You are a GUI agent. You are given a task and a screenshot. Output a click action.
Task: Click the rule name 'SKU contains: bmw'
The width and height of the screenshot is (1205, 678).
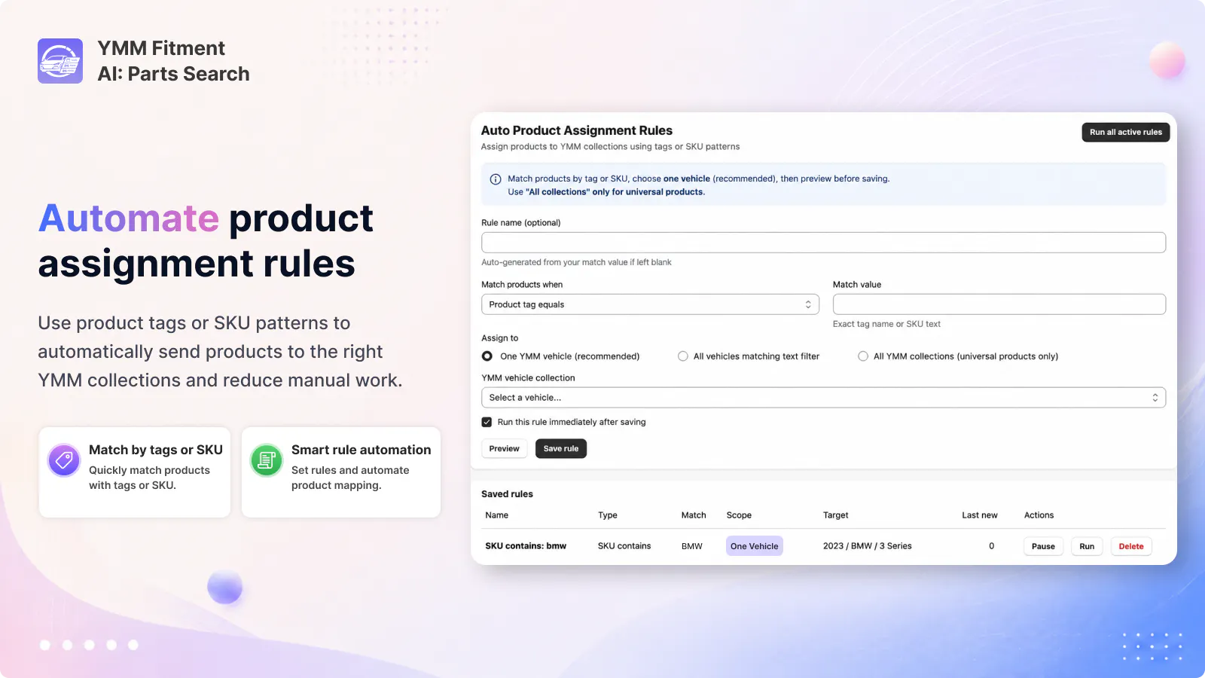pyautogui.click(x=526, y=546)
